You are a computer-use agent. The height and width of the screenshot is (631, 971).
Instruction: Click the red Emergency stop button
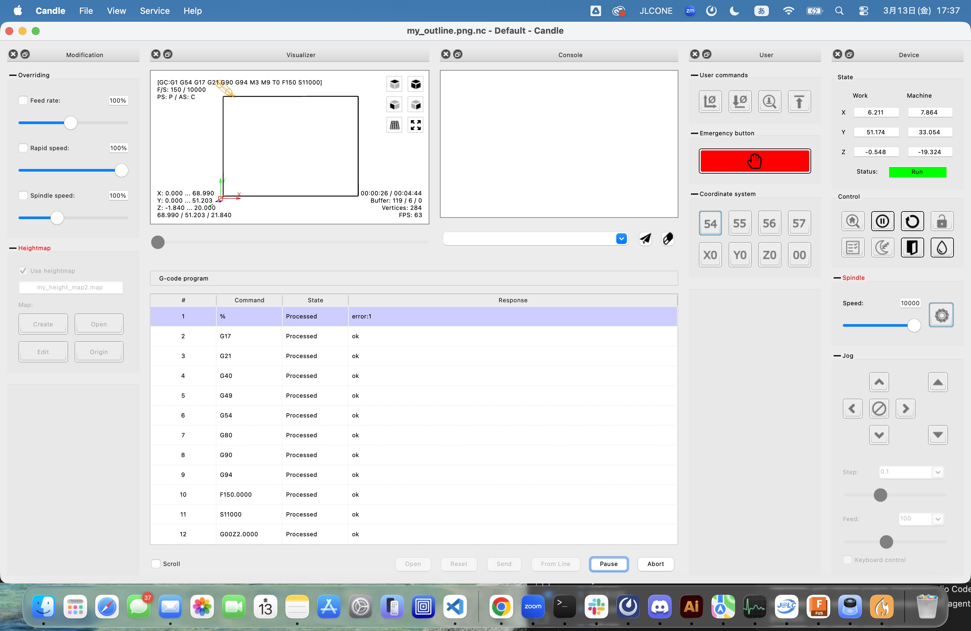coord(754,161)
